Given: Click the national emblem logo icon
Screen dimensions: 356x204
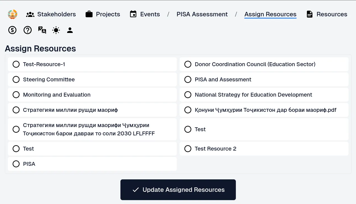Looking at the screenshot, I should pos(12,14).
